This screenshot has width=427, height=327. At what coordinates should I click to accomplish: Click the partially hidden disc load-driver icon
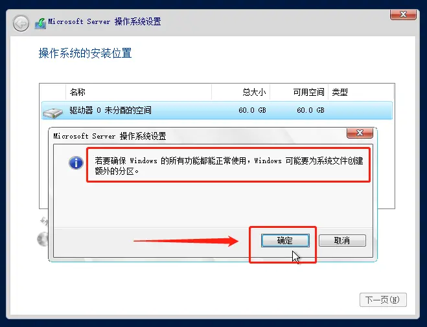point(43,239)
